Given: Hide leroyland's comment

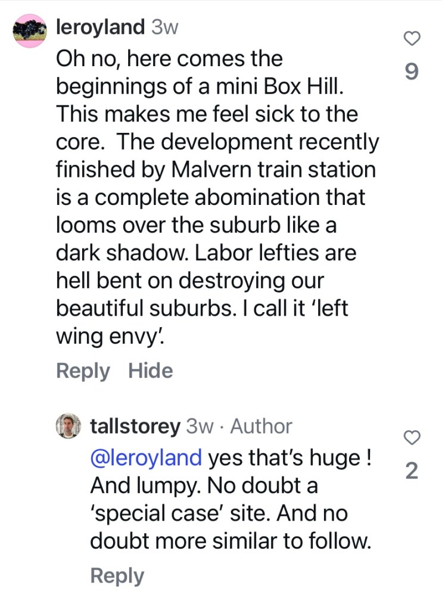Looking at the screenshot, I should (151, 371).
